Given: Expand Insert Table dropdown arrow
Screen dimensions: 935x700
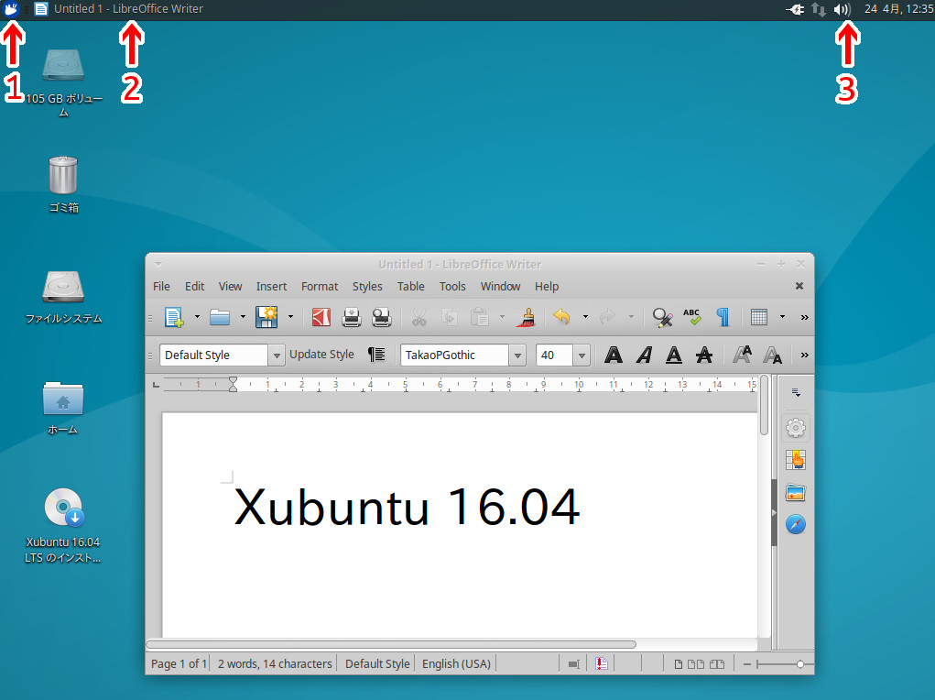Looking at the screenshot, I should coord(782,317).
